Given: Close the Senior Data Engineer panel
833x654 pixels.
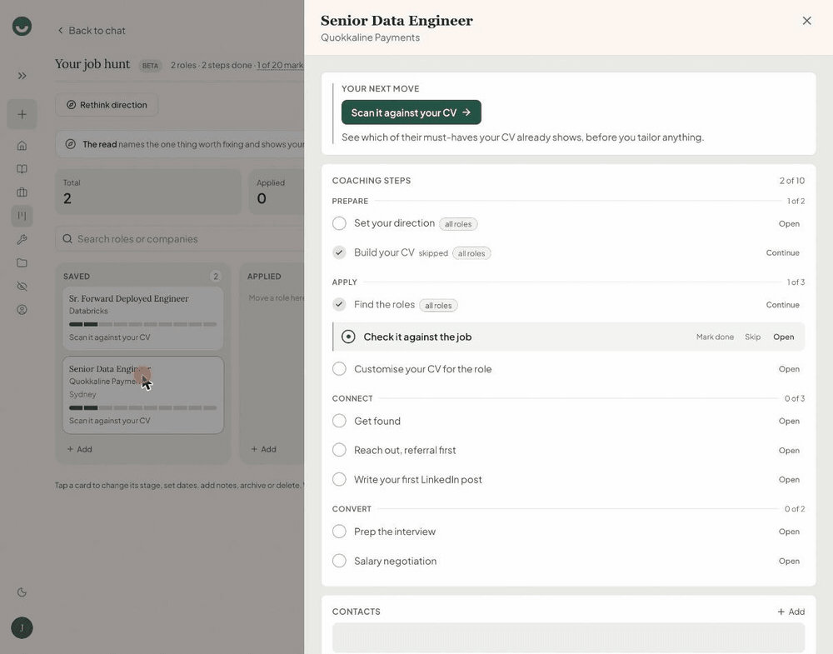Looking at the screenshot, I should click(x=806, y=21).
